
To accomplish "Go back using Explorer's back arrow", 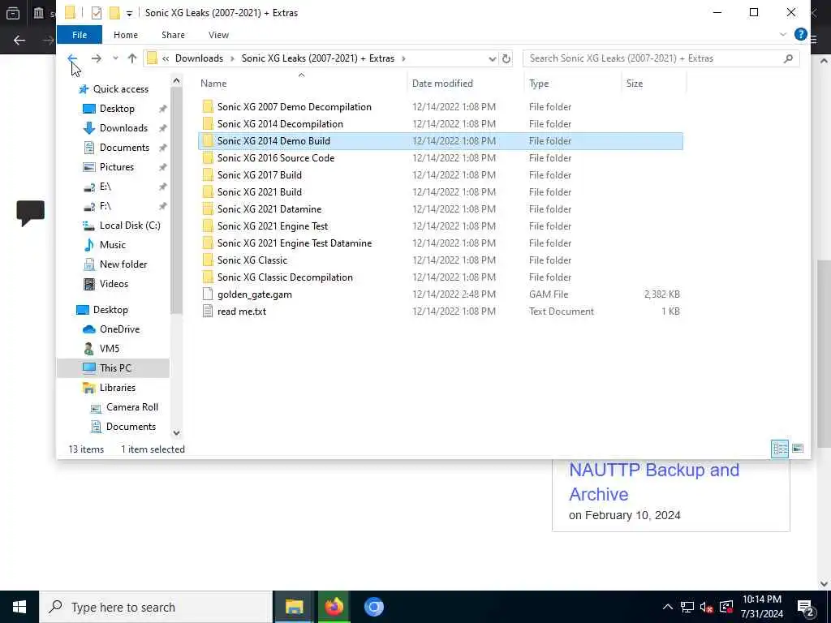I will (x=72, y=58).
